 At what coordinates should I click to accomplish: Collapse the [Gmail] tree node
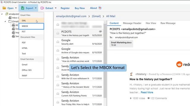click(5, 21)
